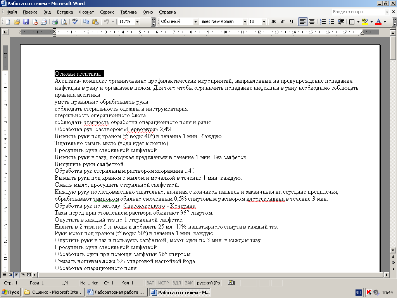This screenshot has width=397, height=298.
Task: Go to previous page double-arrow button
Action: pyautogui.click(x=393, y=256)
